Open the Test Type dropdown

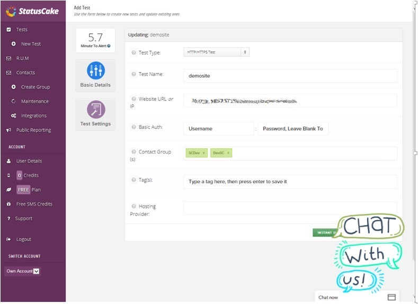216,52
